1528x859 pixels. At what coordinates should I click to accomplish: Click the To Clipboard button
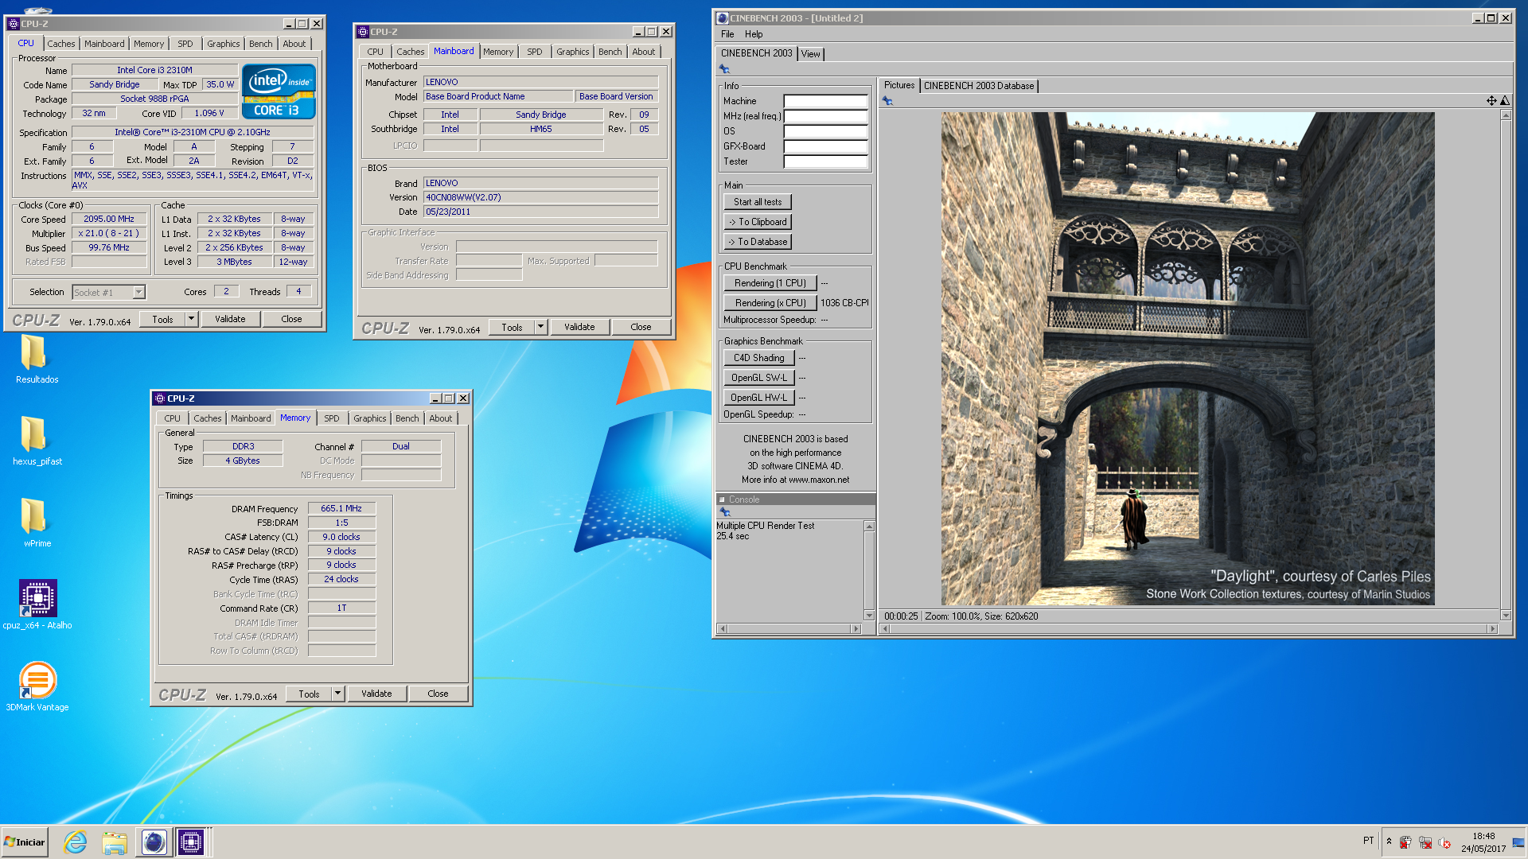tap(758, 222)
